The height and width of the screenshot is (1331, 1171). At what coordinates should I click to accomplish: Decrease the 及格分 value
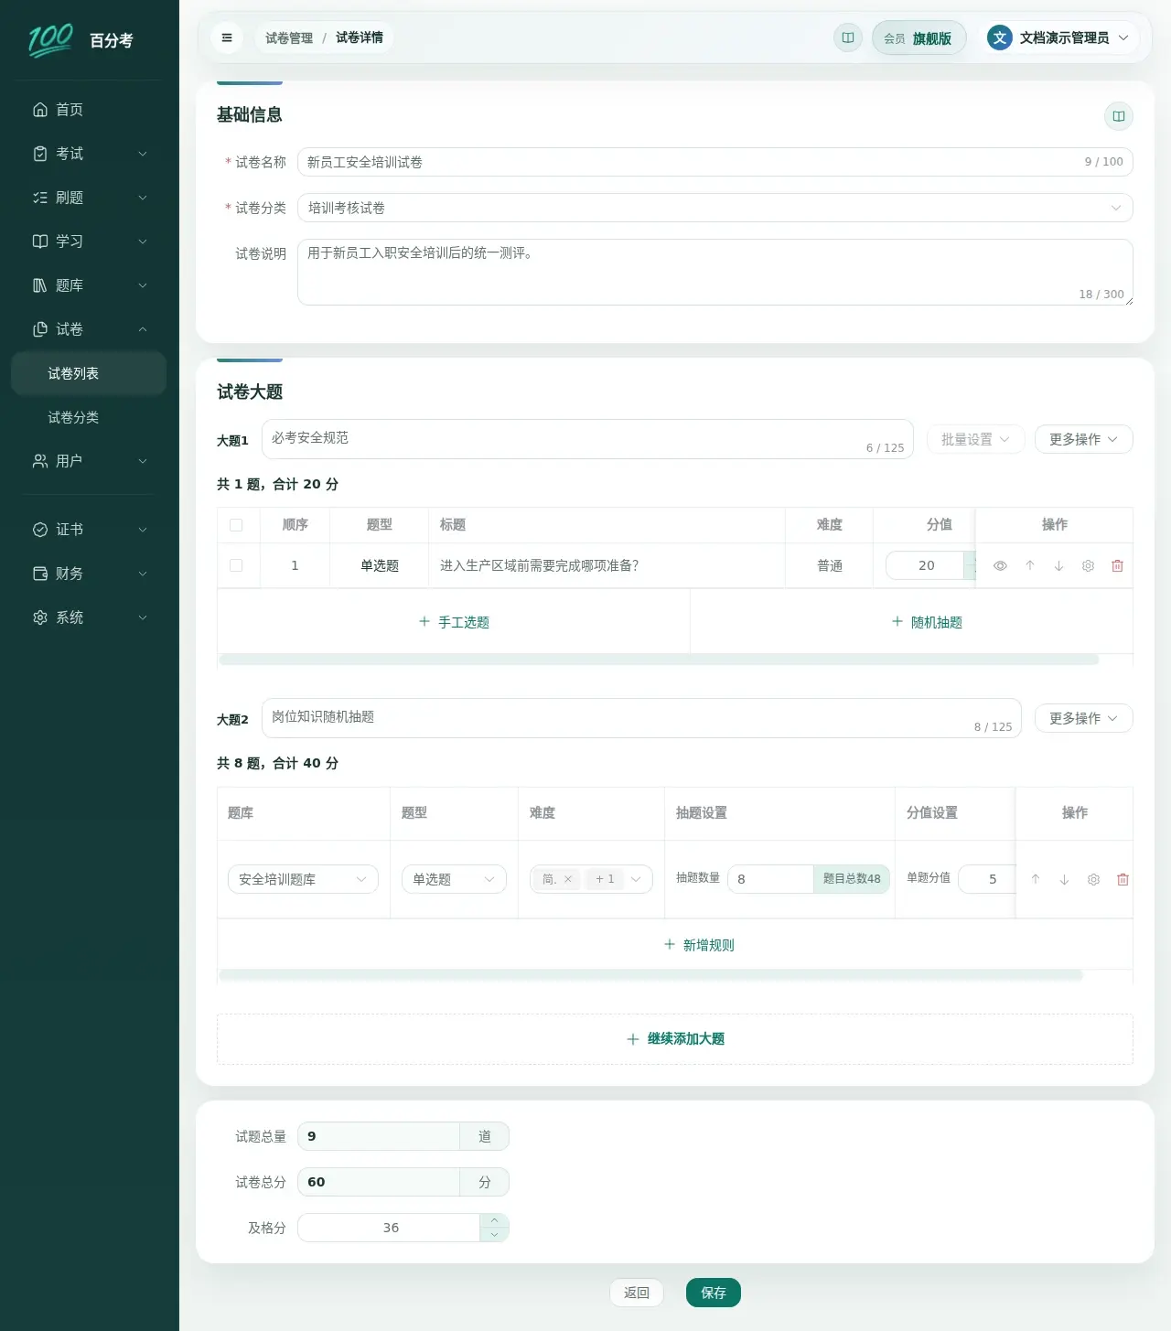pyautogui.click(x=494, y=1235)
